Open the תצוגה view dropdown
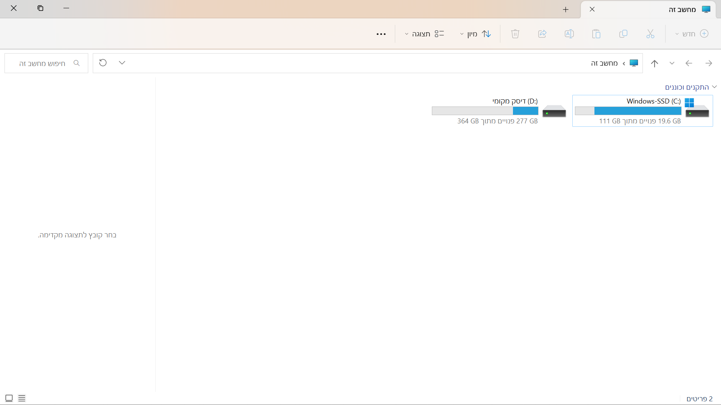This screenshot has width=721, height=405. click(x=424, y=34)
